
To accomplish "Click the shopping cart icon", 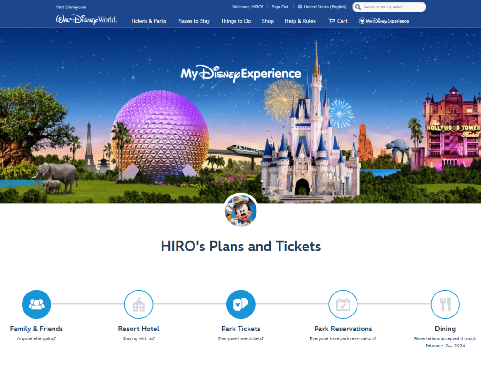I will (x=332, y=21).
